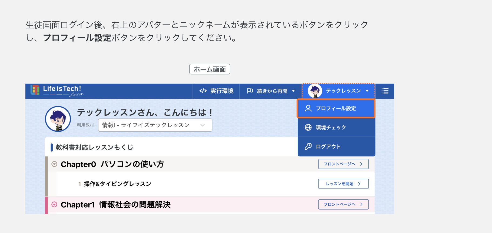This screenshot has width=492, height=233.
Task: Open the 続きから再開 dropdown
Action: tap(271, 91)
